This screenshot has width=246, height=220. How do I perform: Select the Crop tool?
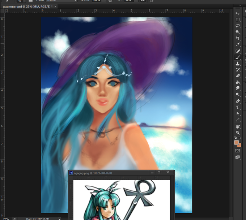(238, 38)
